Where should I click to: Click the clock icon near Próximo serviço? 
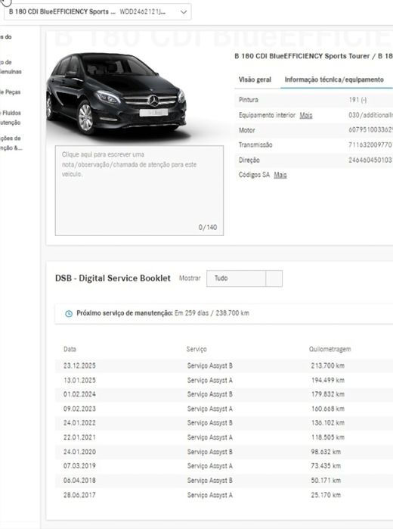(x=69, y=313)
